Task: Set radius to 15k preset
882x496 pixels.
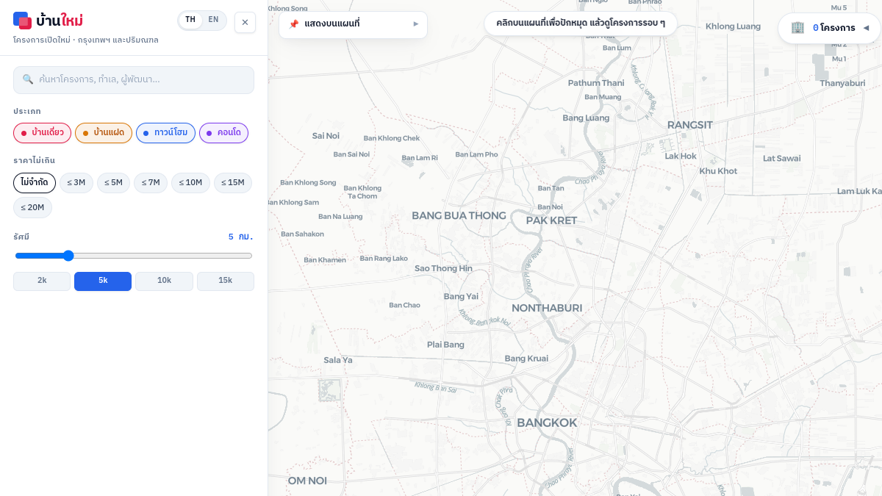Action: 226,281
